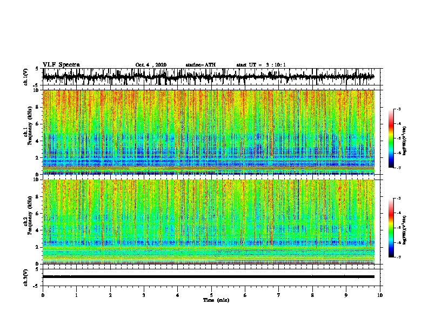
Task: Click the ch.1 "Frequency (kHz)" axis label
Action: (x=30, y=125)
